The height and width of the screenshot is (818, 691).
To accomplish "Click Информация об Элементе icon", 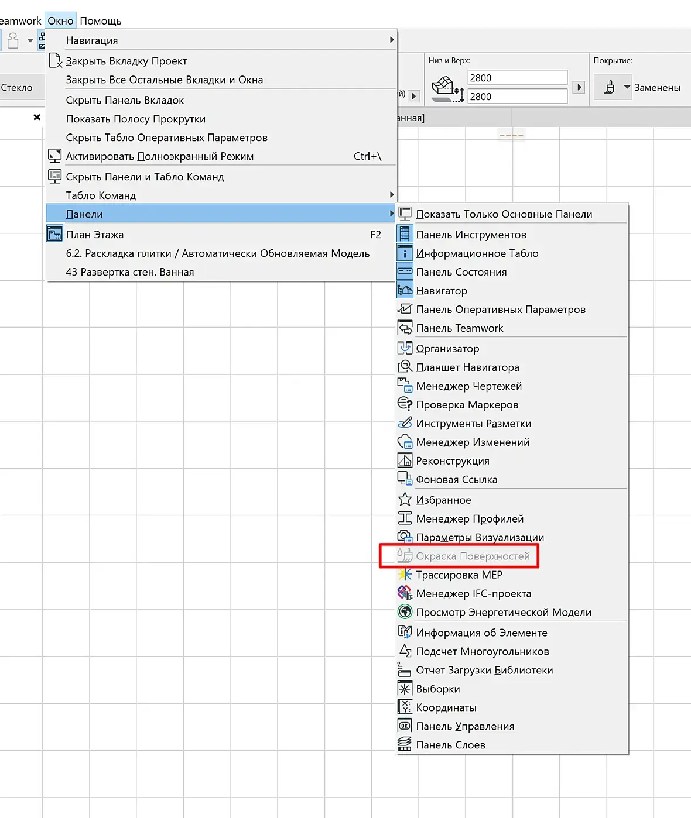I will (405, 633).
